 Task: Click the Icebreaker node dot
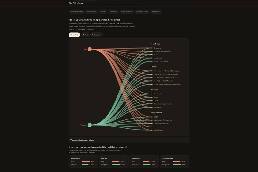coord(152,107)
